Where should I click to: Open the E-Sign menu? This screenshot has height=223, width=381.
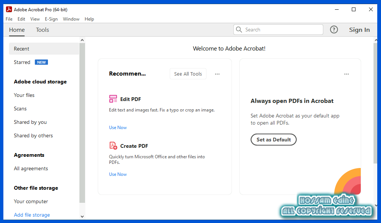pyautogui.click(x=51, y=19)
